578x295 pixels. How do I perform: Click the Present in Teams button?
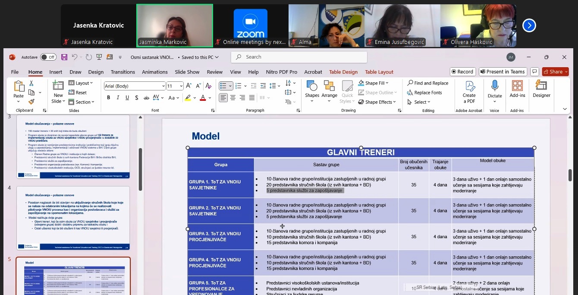pos(502,71)
